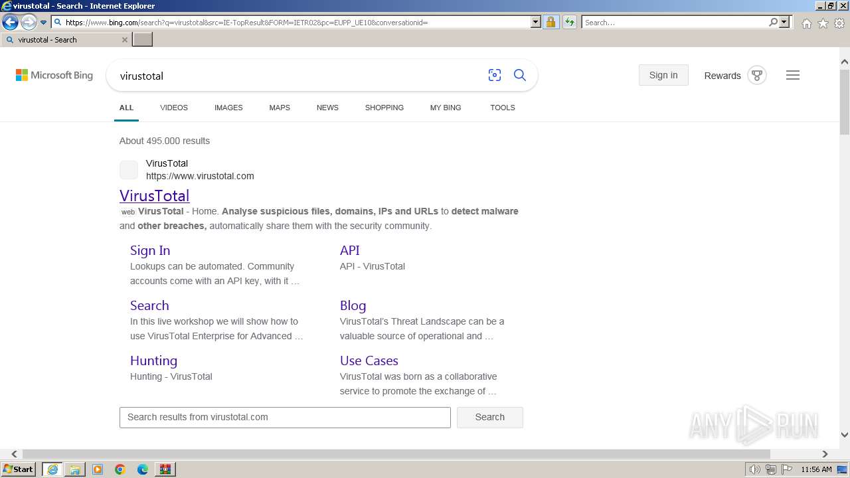Switch to the VIDEOS tab
The width and height of the screenshot is (850, 478).
pos(174,108)
